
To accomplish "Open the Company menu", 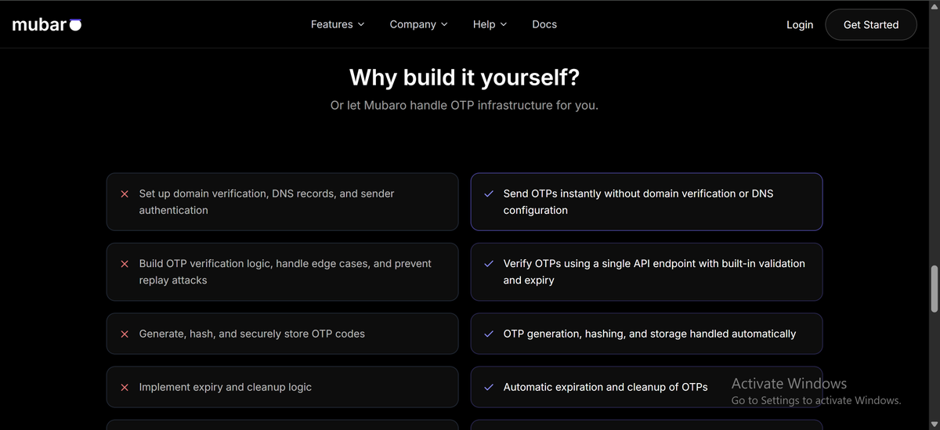I will (419, 24).
